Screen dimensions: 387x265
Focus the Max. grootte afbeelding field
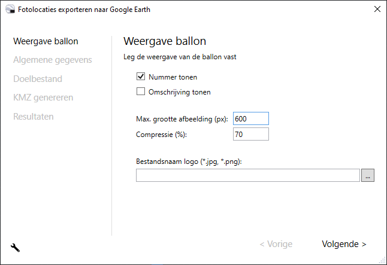tap(250, 118)
